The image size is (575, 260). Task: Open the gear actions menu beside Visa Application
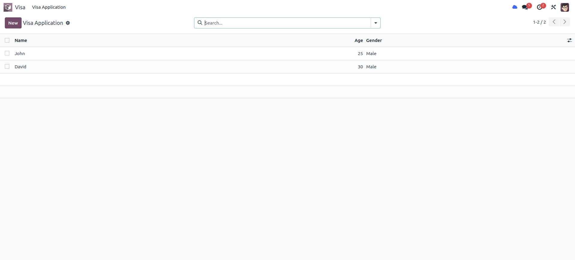68,23
